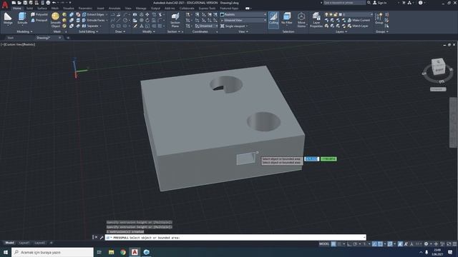Open the Mesh ribbon tab
Viewport: 458px width, 257px height.
[55, 9]
